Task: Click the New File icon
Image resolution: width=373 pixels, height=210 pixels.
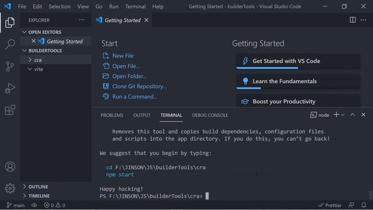Action: [x=106, y=56]
